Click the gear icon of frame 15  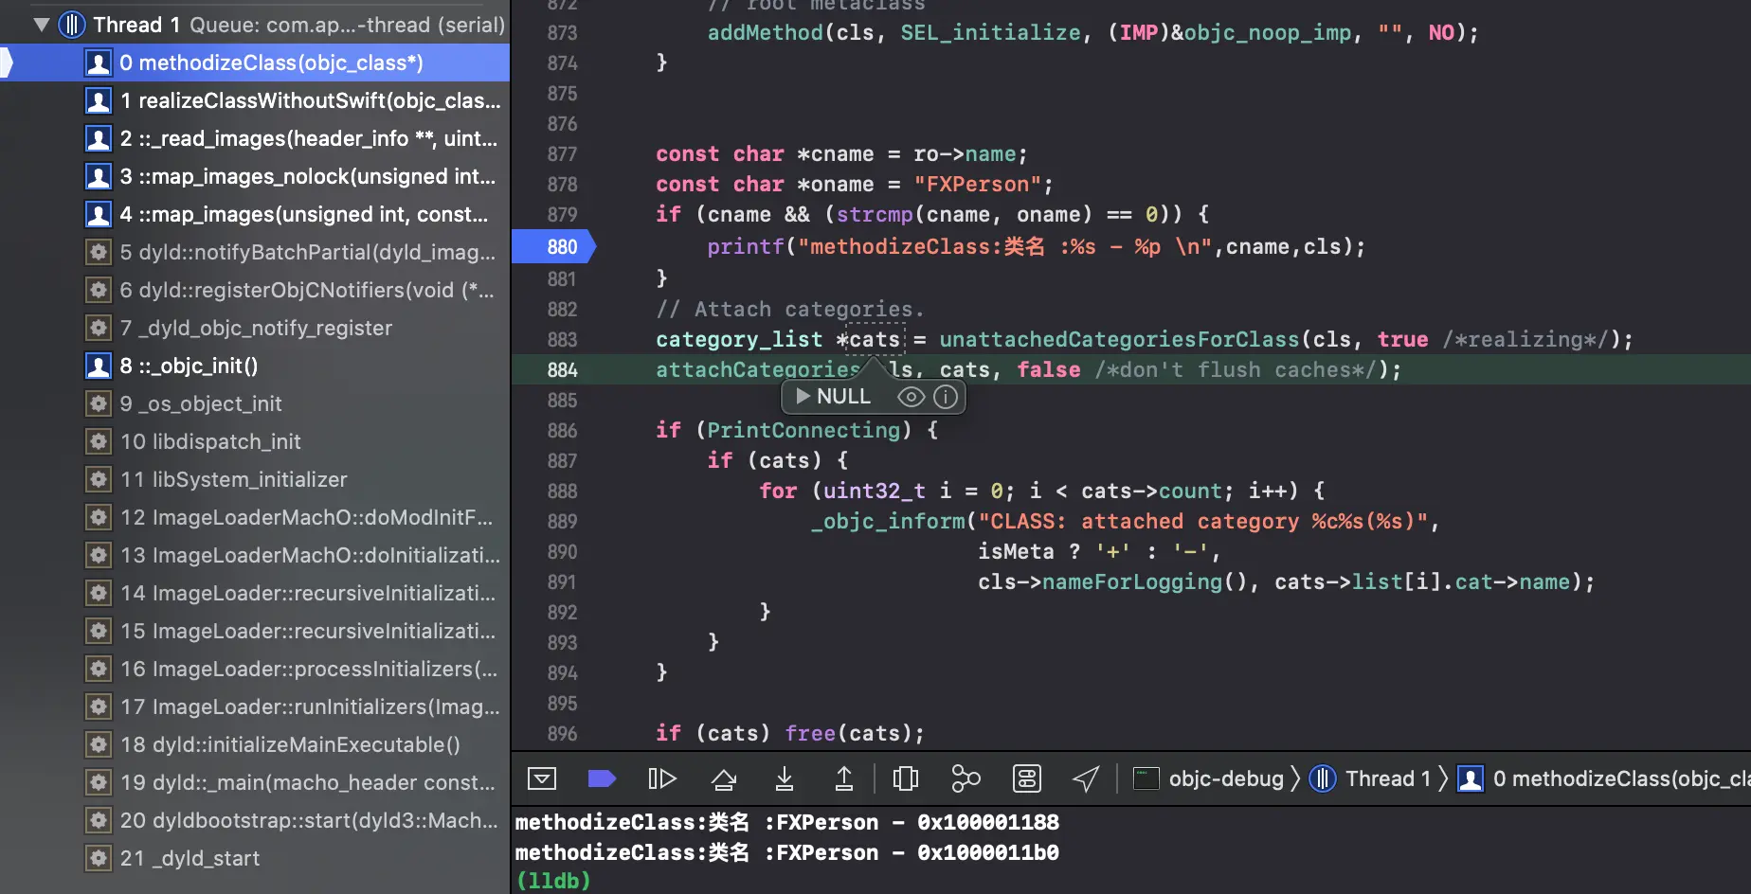(x=98, y=631)
